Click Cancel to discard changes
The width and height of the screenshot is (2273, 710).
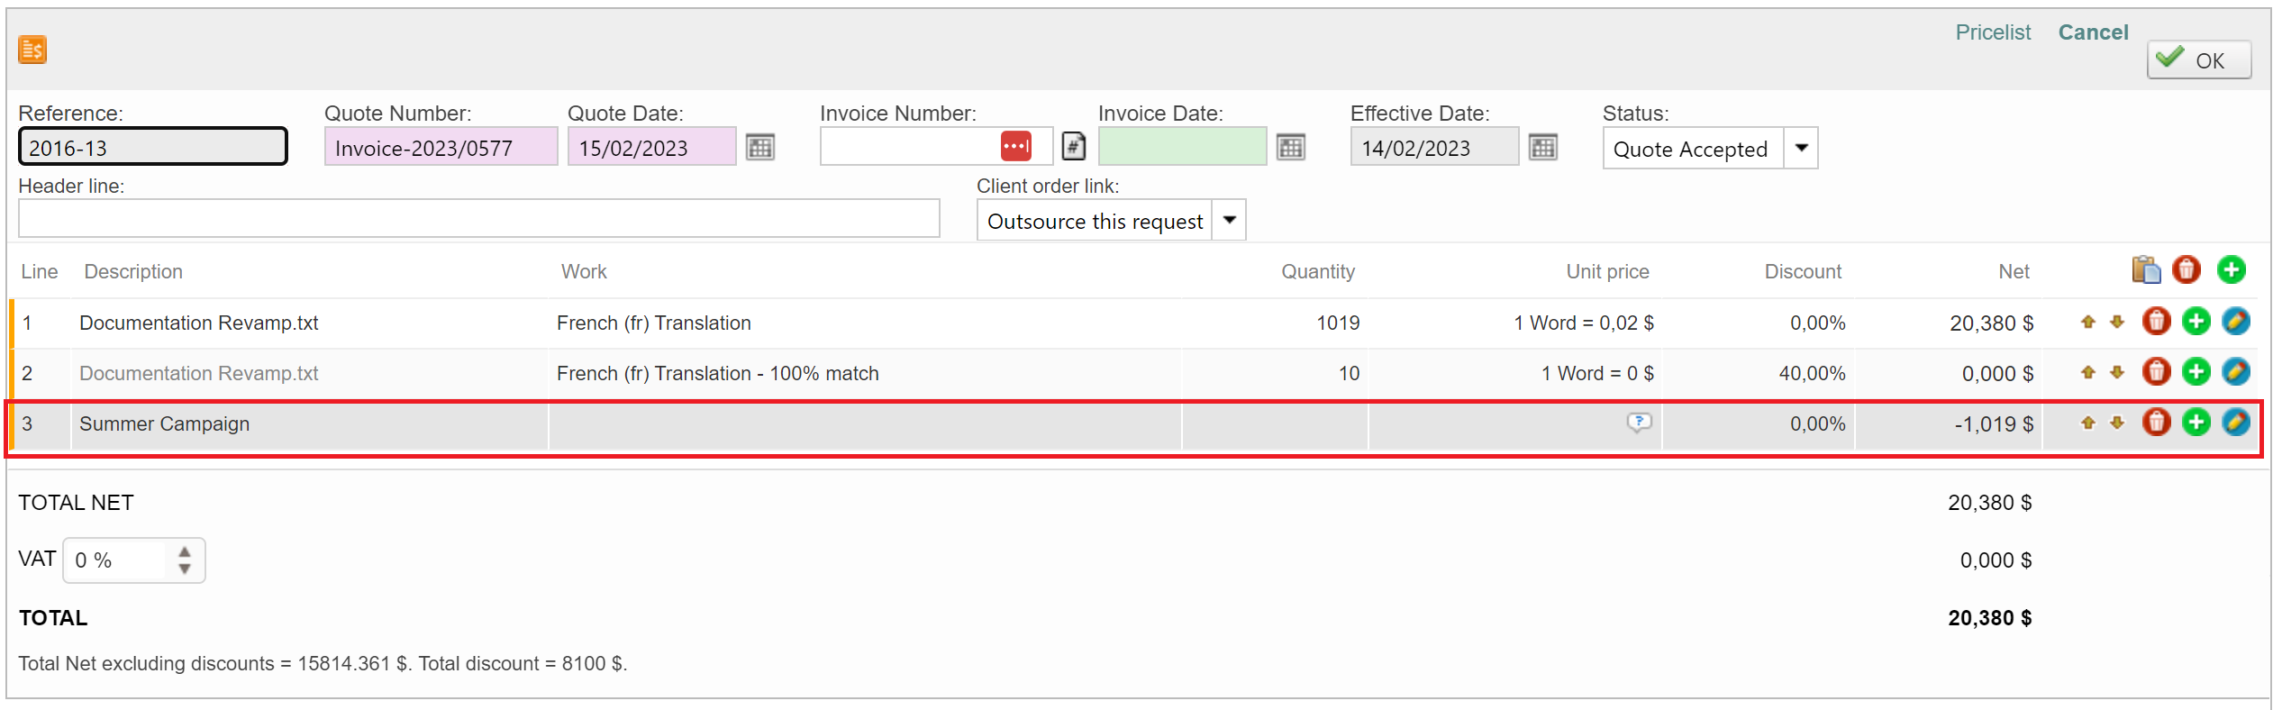point(2092,32)
